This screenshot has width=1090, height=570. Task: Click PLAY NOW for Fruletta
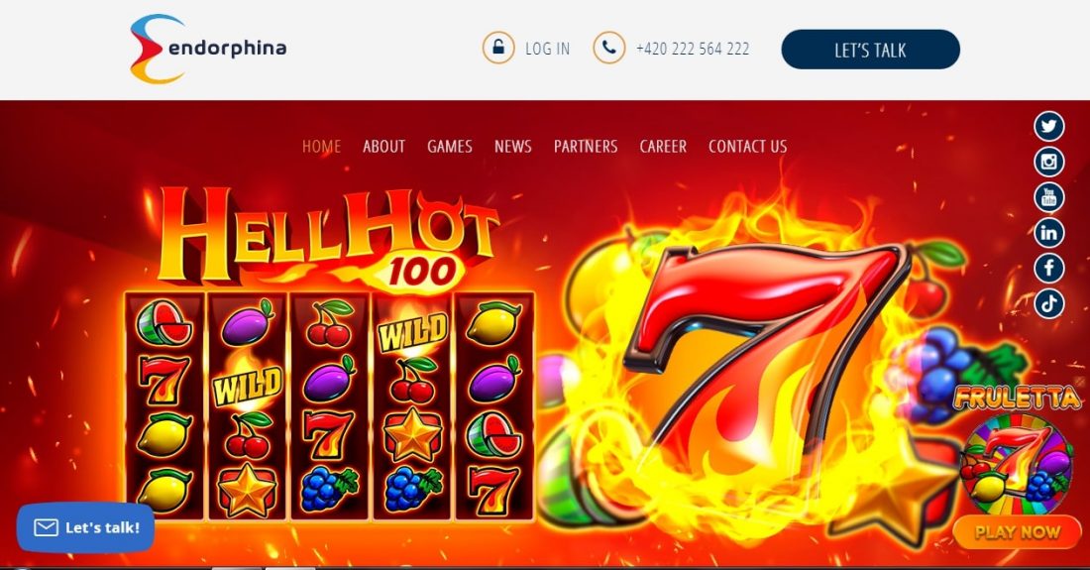point(1017,532)
